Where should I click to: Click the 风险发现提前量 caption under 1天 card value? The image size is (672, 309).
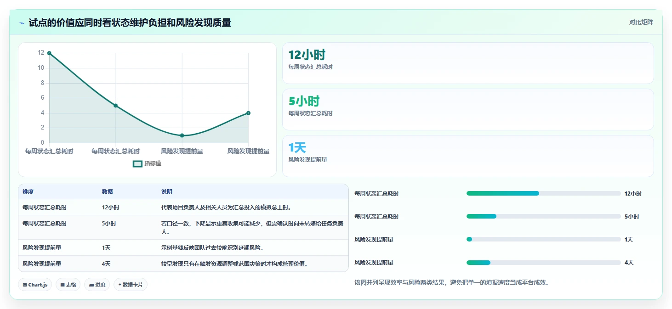click(x=308, y=160)
